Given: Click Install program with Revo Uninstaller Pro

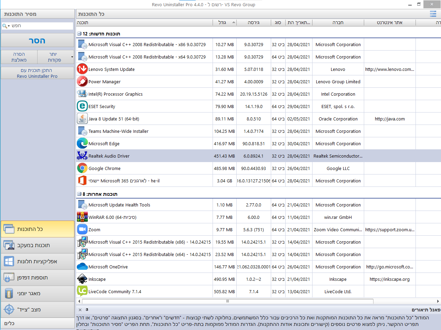Looking at the screenshot, I should click(37, 73).
